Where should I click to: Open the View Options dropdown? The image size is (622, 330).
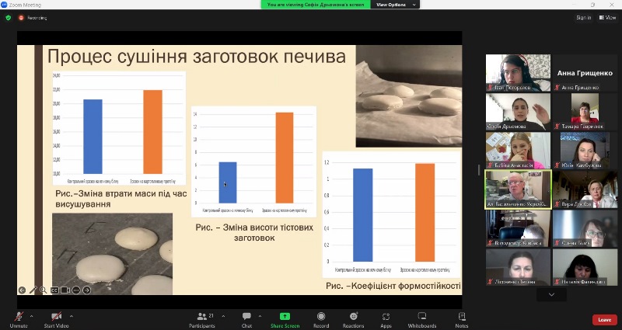pyautogui.click(x=395, y=5)
